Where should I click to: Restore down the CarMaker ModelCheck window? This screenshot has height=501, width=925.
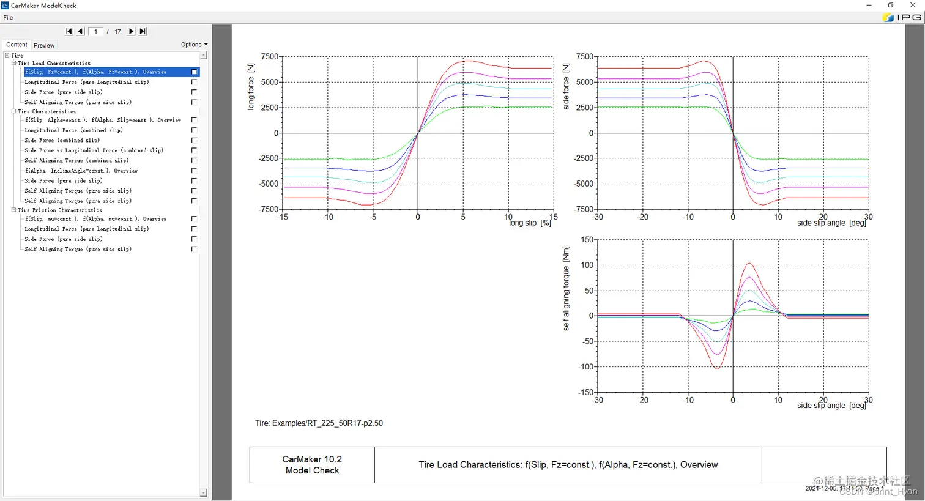891,5
